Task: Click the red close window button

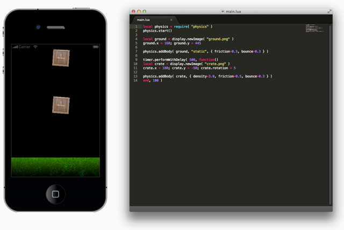Action: (134, 11)
